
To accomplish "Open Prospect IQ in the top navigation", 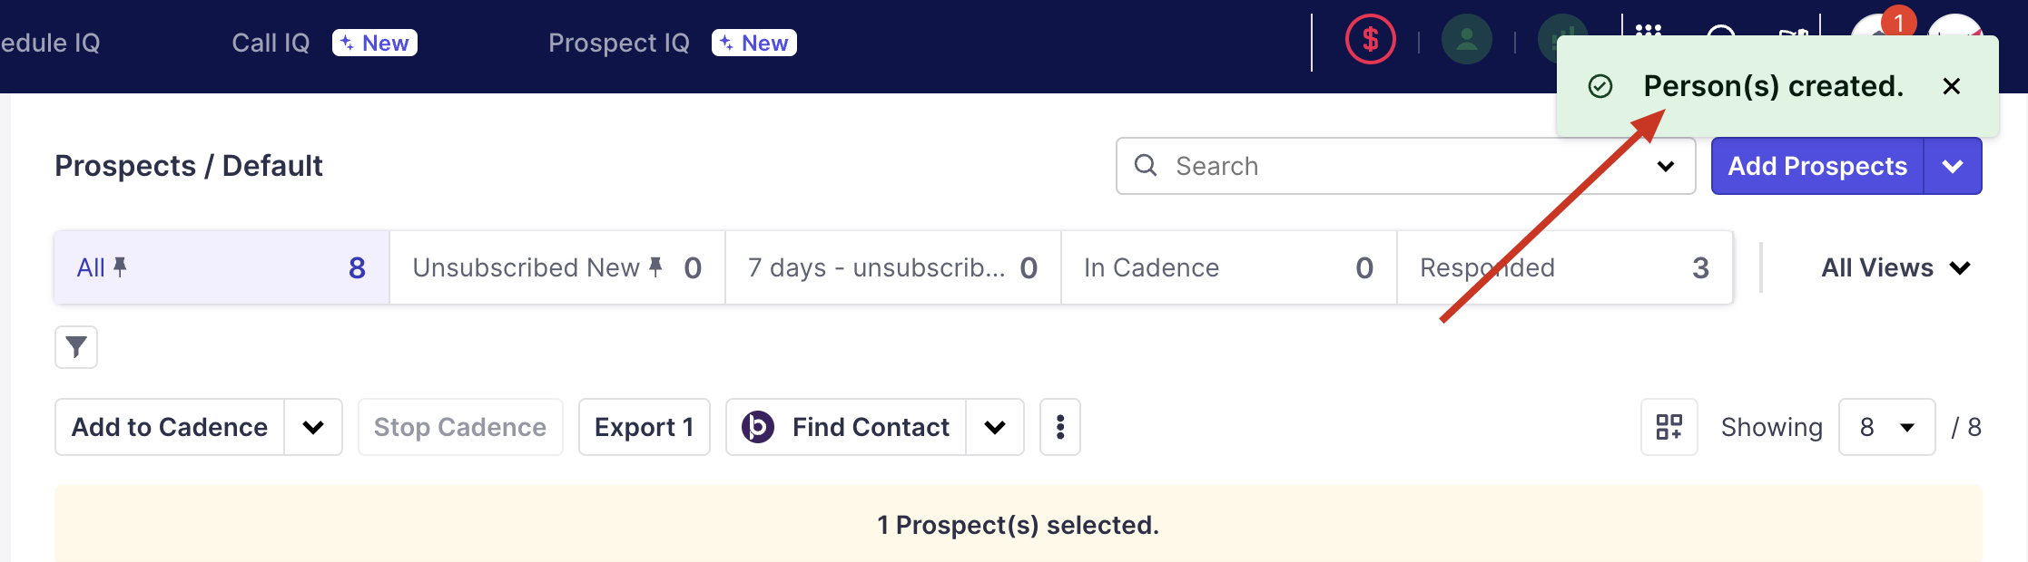I will click(619, 43).
